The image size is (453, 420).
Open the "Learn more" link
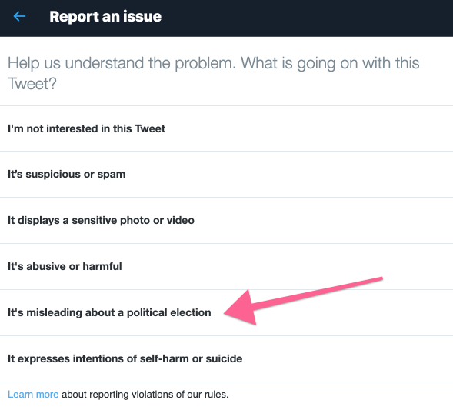33,395
